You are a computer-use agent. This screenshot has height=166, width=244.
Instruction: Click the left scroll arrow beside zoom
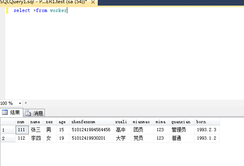click(x=26, y=103)
